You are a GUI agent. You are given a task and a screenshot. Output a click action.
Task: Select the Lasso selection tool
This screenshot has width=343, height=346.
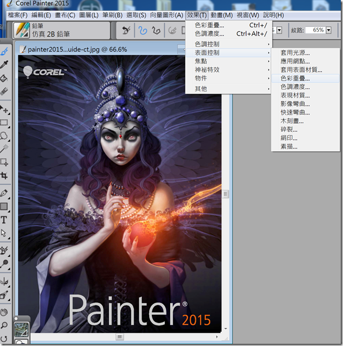coord(4,136)
